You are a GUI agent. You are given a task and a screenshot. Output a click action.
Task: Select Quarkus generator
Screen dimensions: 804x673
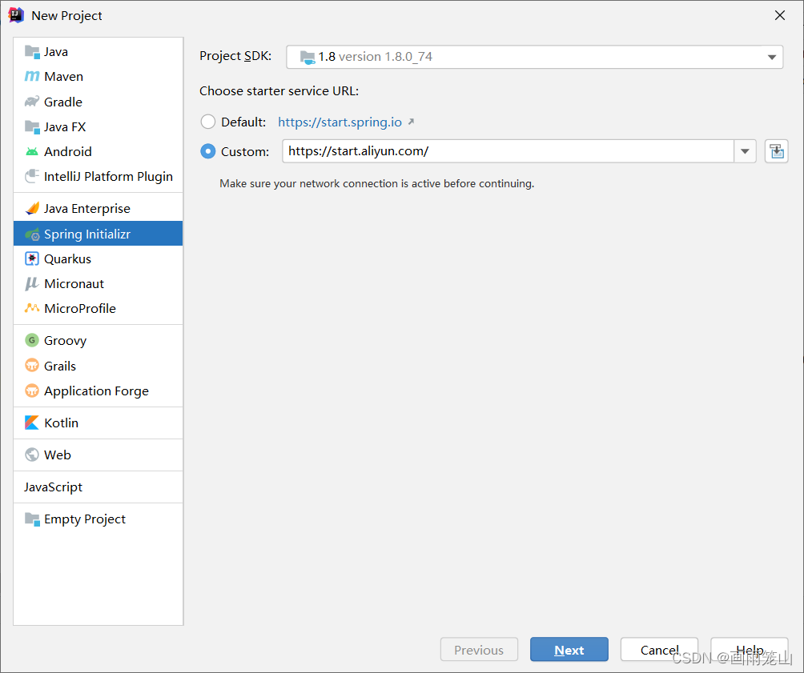(98, 258)
